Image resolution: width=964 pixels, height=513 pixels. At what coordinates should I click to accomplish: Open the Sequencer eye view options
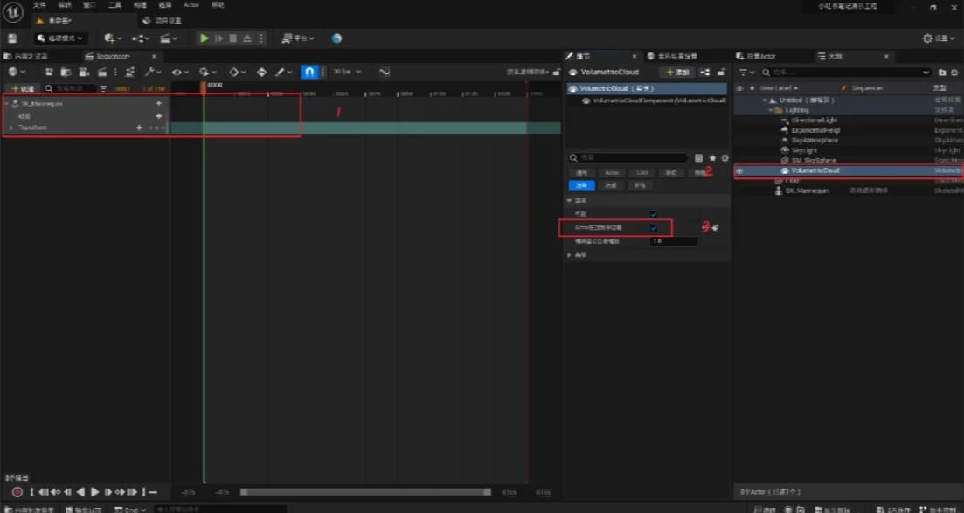(x=180, y=72)
